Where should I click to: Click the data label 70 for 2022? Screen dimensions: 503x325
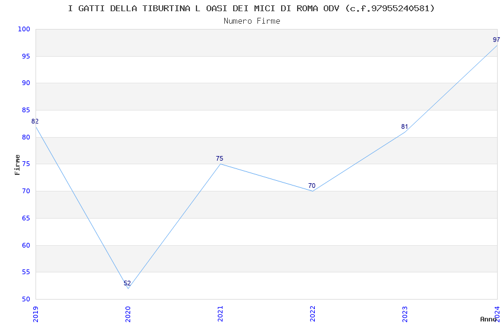point(312,186)
